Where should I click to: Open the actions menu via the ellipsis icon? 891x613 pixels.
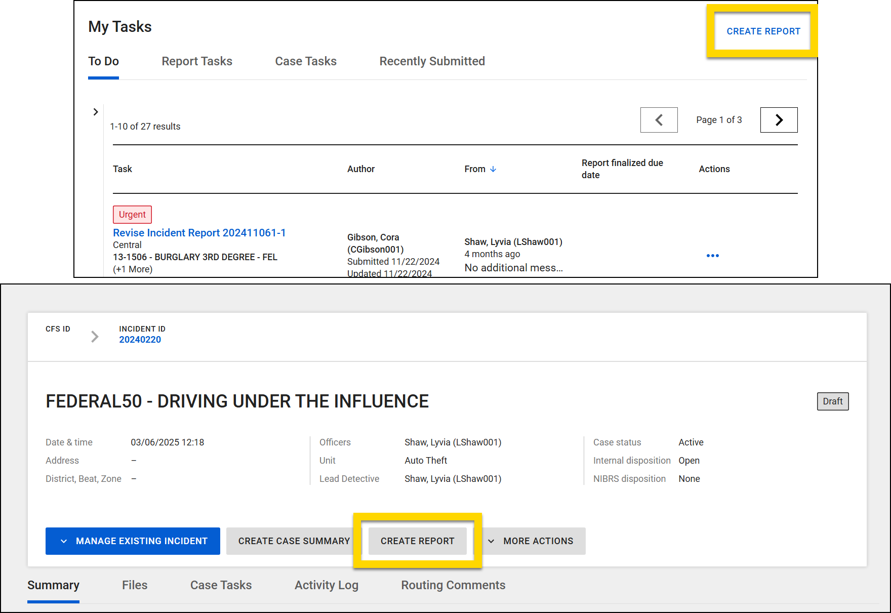712,256
